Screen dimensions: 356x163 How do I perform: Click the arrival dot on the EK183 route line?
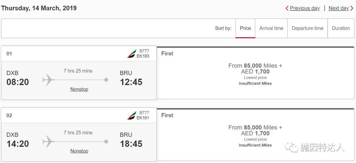(x=106, y=80)
